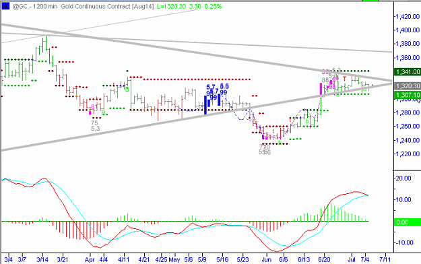421x264 pixels.
Task: Click the 1,280.00 price axis label
Action: 408,112
